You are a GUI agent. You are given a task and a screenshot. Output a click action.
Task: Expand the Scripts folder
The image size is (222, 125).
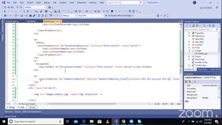pyautogui.click(x=189, y=56)
